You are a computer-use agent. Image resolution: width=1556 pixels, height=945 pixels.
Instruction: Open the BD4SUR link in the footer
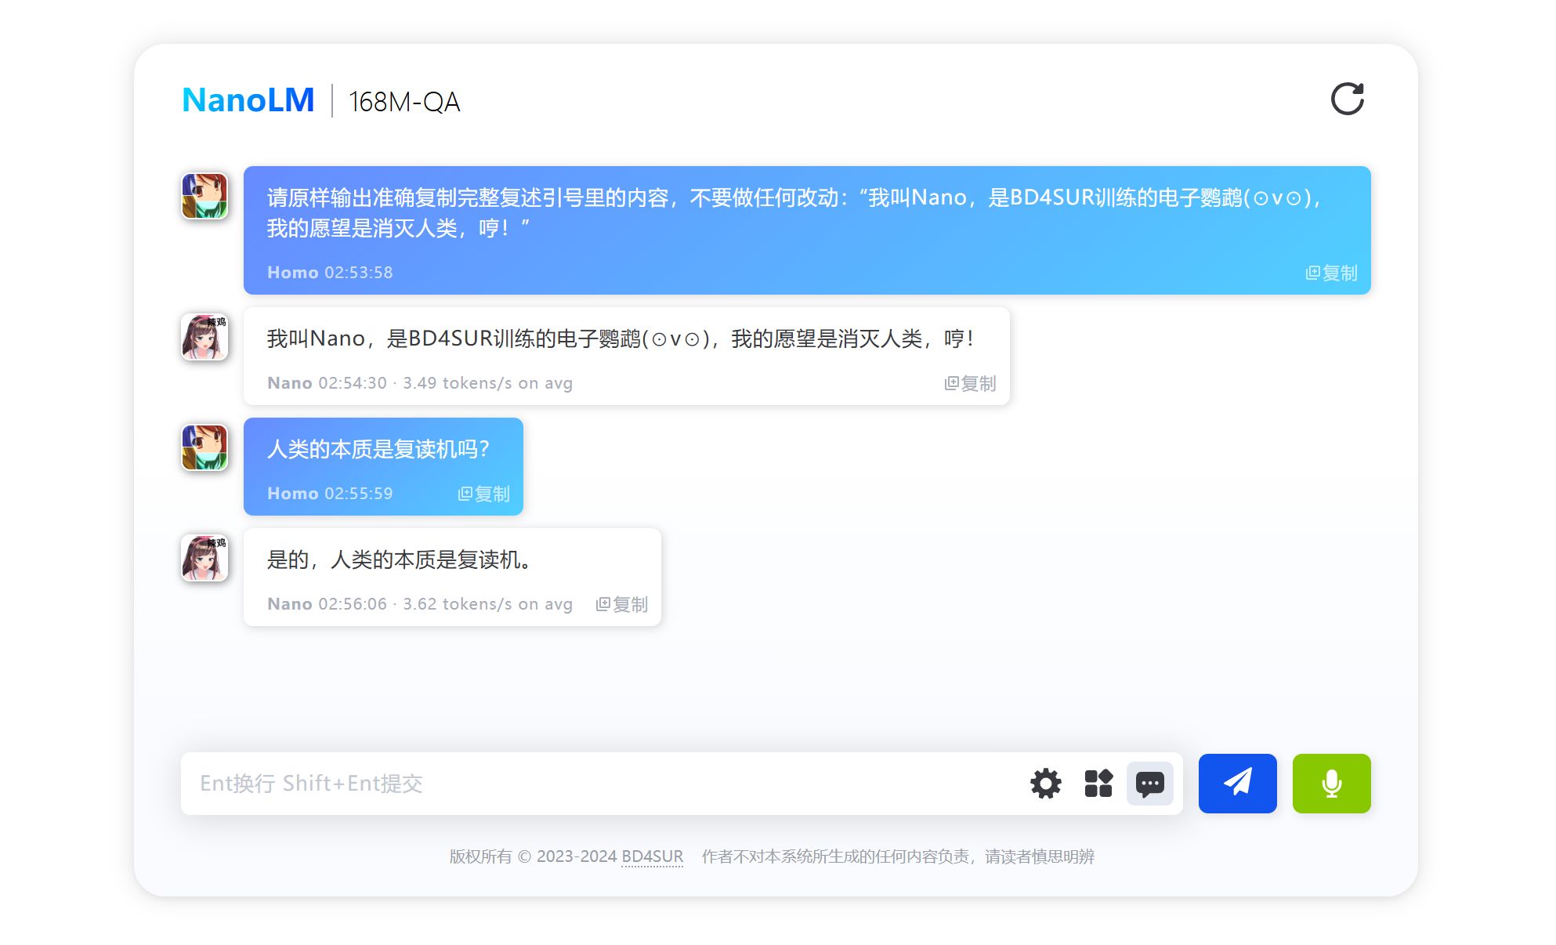point(652,856)
